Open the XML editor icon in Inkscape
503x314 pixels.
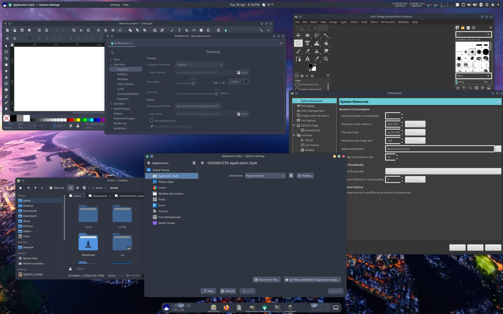194,30
